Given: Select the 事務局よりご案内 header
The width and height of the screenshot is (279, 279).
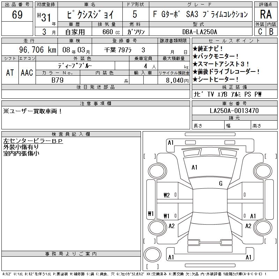Looking at the screenshot, I should point(71,254).
